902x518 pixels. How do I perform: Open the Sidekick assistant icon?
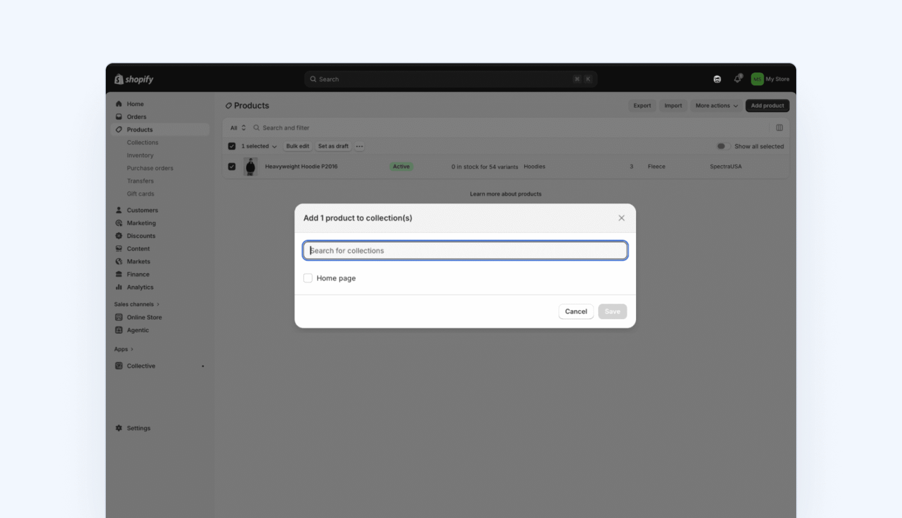pos(717,79)
